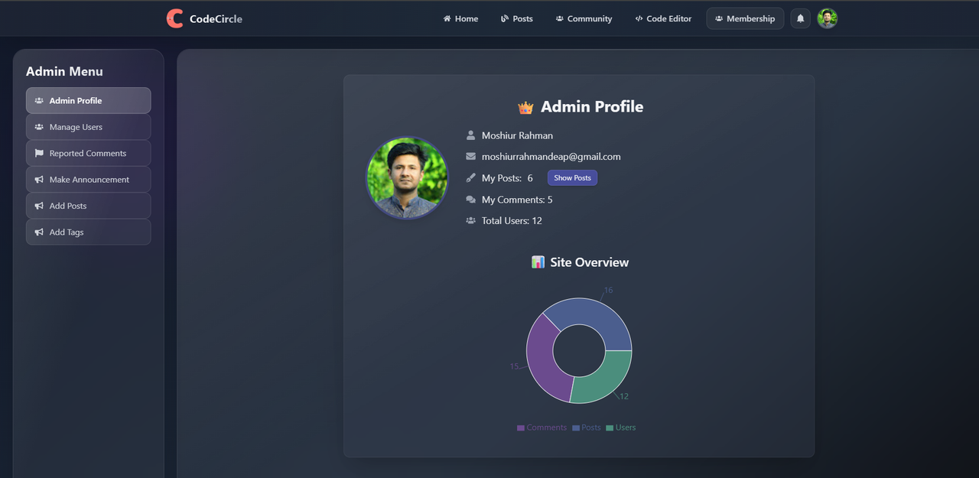Open the user avatar menu in navbar
979x478 pixels.
tap(827, 18)
